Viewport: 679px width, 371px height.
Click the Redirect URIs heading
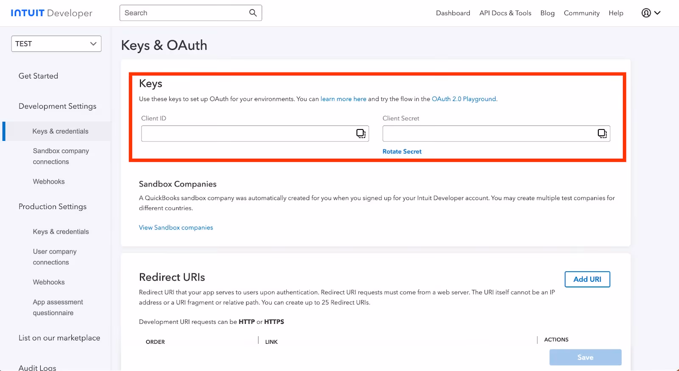[172, 277]
